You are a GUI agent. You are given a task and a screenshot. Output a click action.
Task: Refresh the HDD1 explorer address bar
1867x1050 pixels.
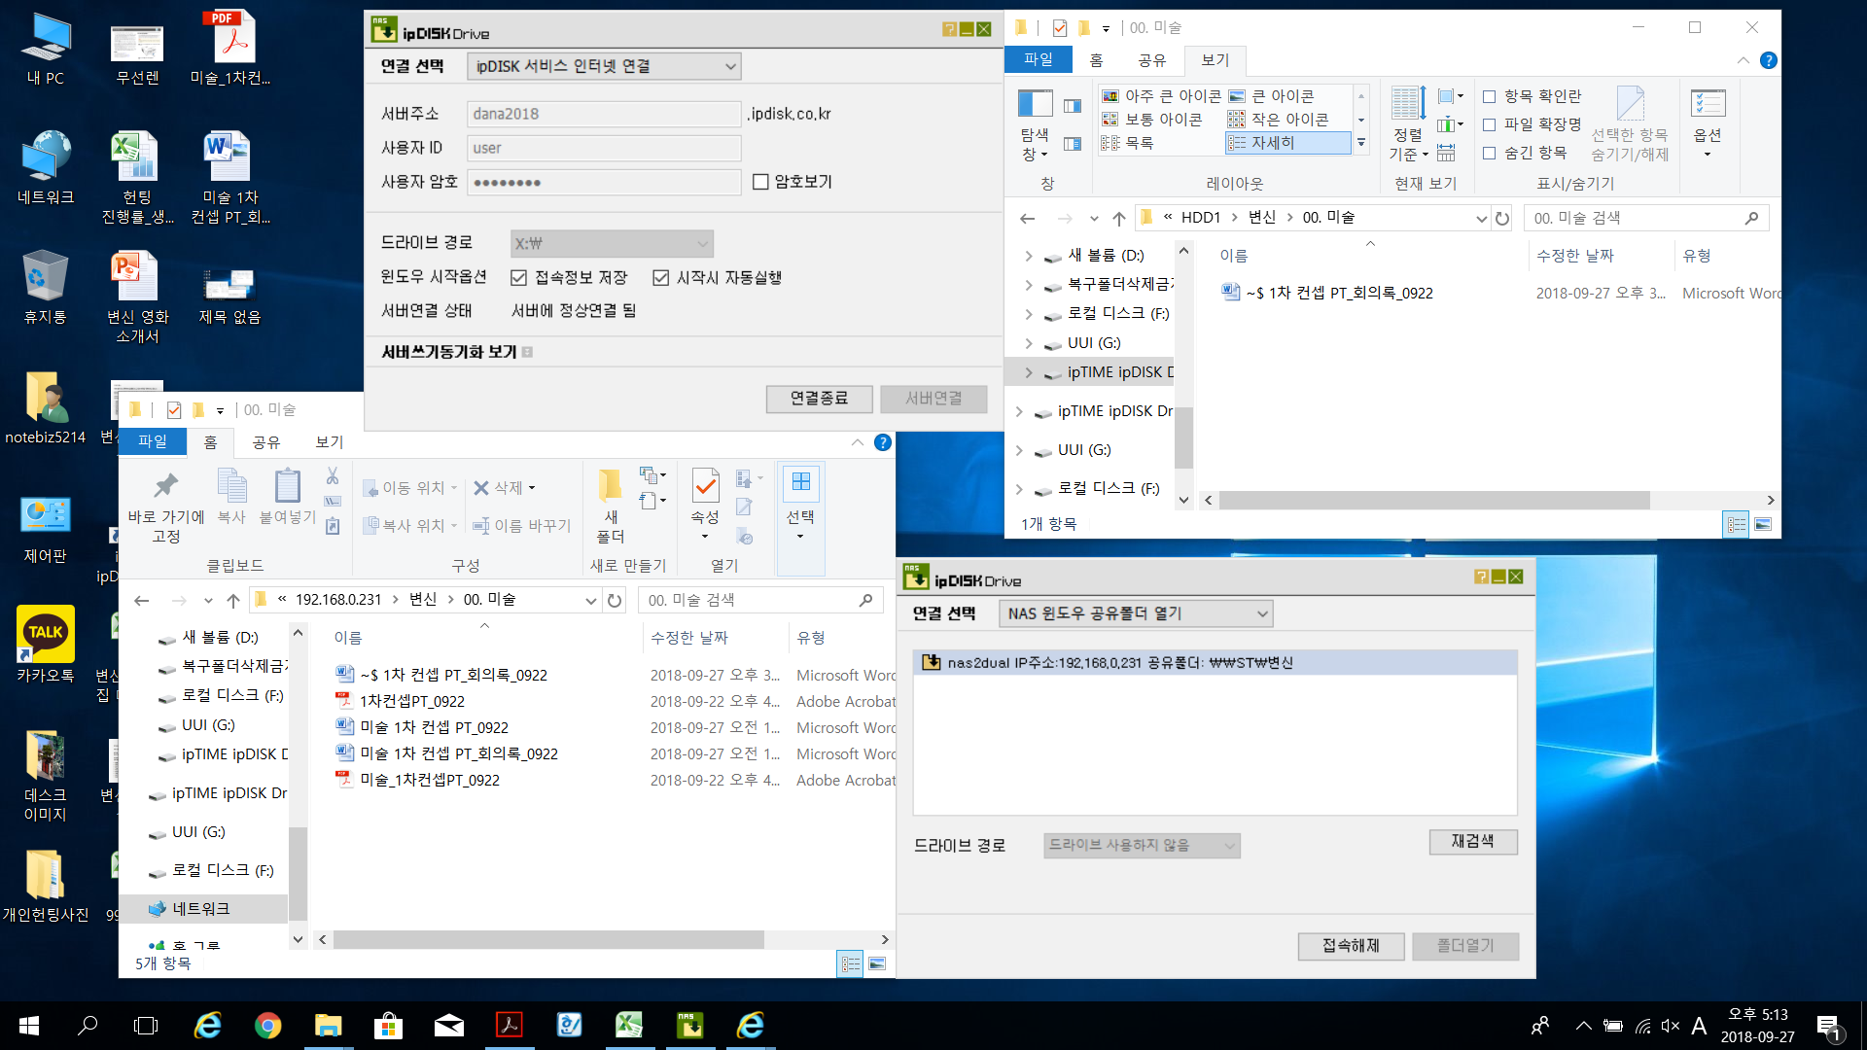tap(1502, 218)
